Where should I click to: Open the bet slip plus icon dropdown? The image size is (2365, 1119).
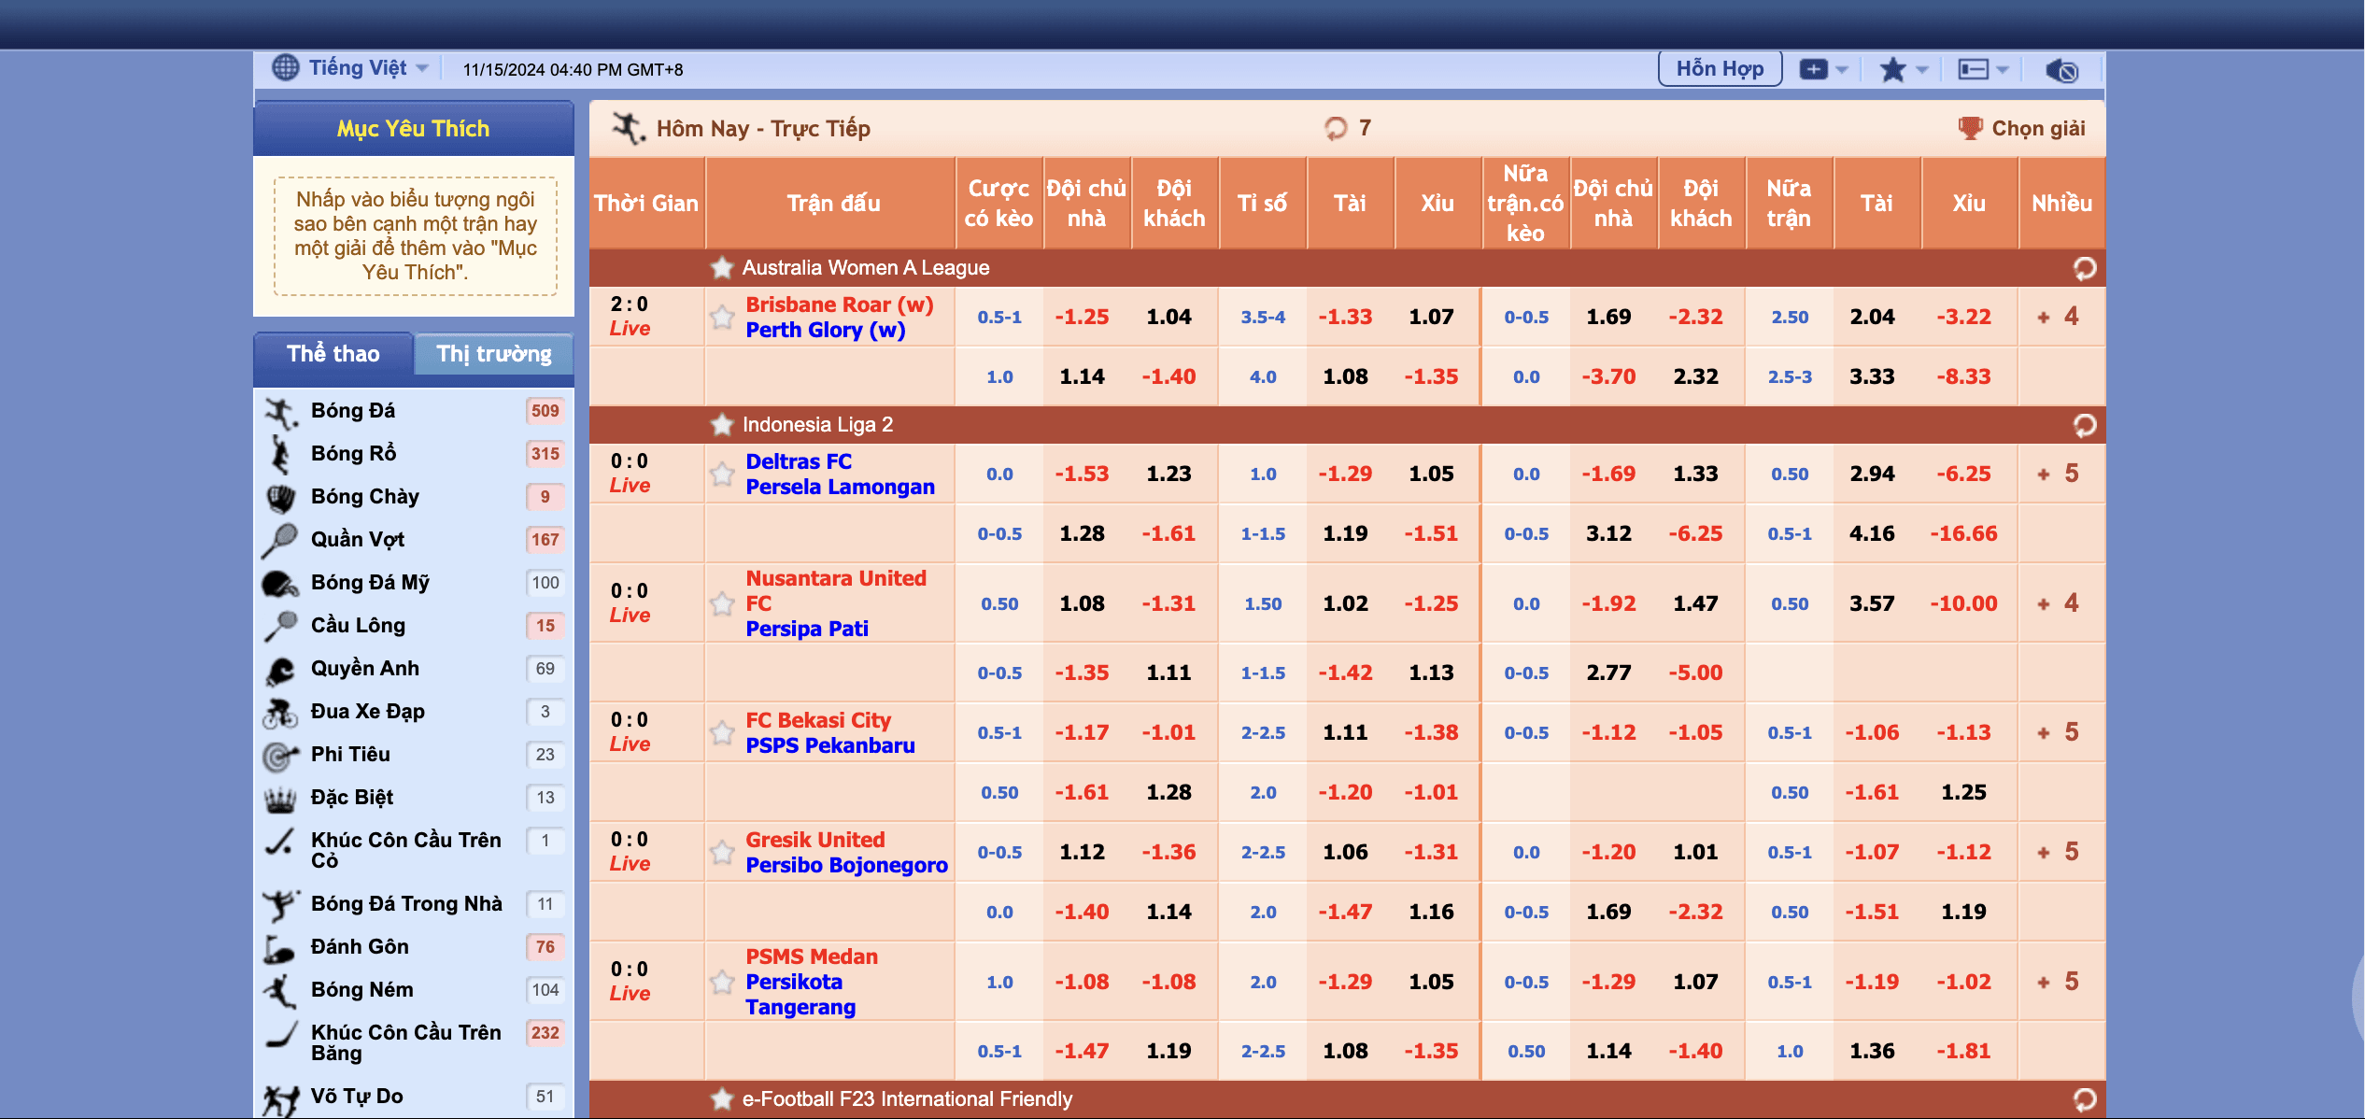(x=1823, y=69)
